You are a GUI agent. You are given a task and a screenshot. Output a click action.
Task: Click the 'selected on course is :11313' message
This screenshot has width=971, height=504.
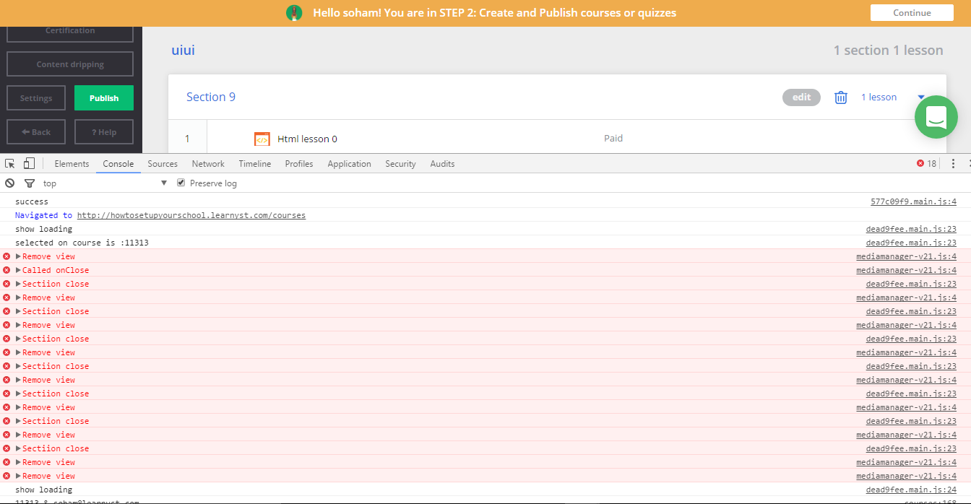[82, 243]
